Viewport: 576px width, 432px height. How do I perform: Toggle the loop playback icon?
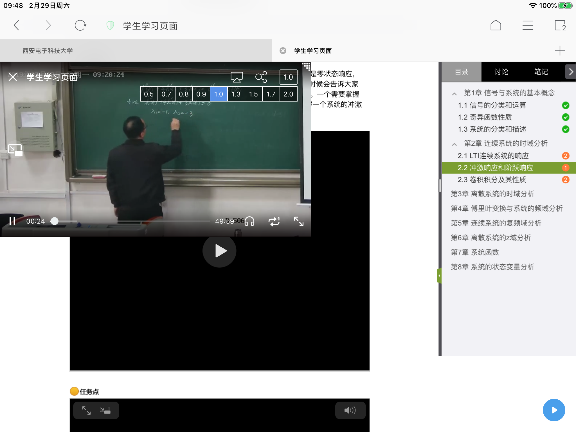pyautogui.click(x=274, y=221)
